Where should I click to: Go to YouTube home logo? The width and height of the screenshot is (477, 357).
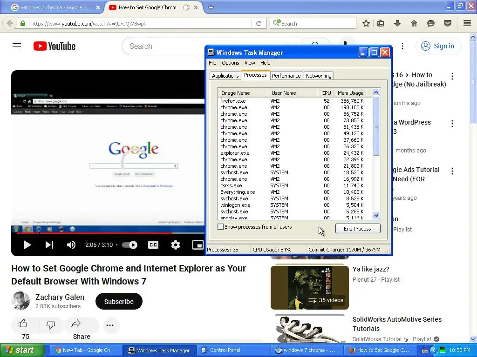tap(55, 46)
